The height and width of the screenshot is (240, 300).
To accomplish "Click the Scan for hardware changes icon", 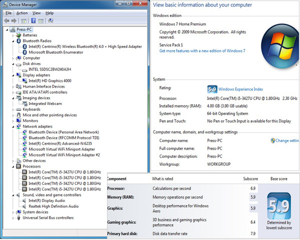I will pos(50,20).
